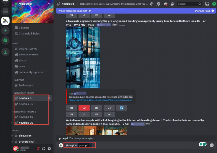
Task: Open Explore Discoverable Servers compass icon
Action: [x=5, y=41]
